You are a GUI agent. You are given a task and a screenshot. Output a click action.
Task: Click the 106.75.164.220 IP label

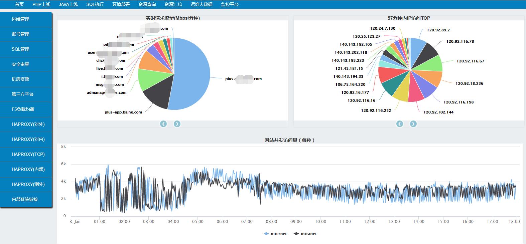click(350, 85)
